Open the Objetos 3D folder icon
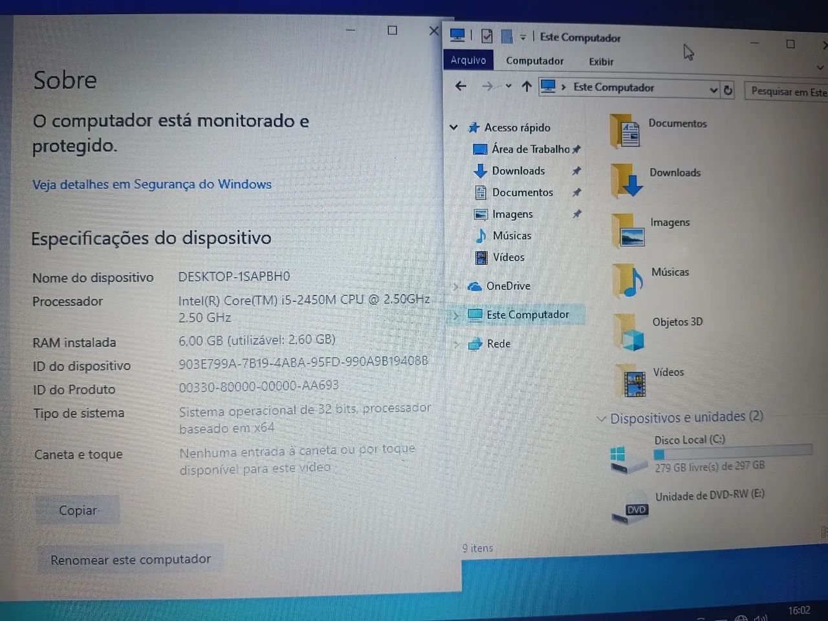 pyautogui.click(x=629, y=332)
